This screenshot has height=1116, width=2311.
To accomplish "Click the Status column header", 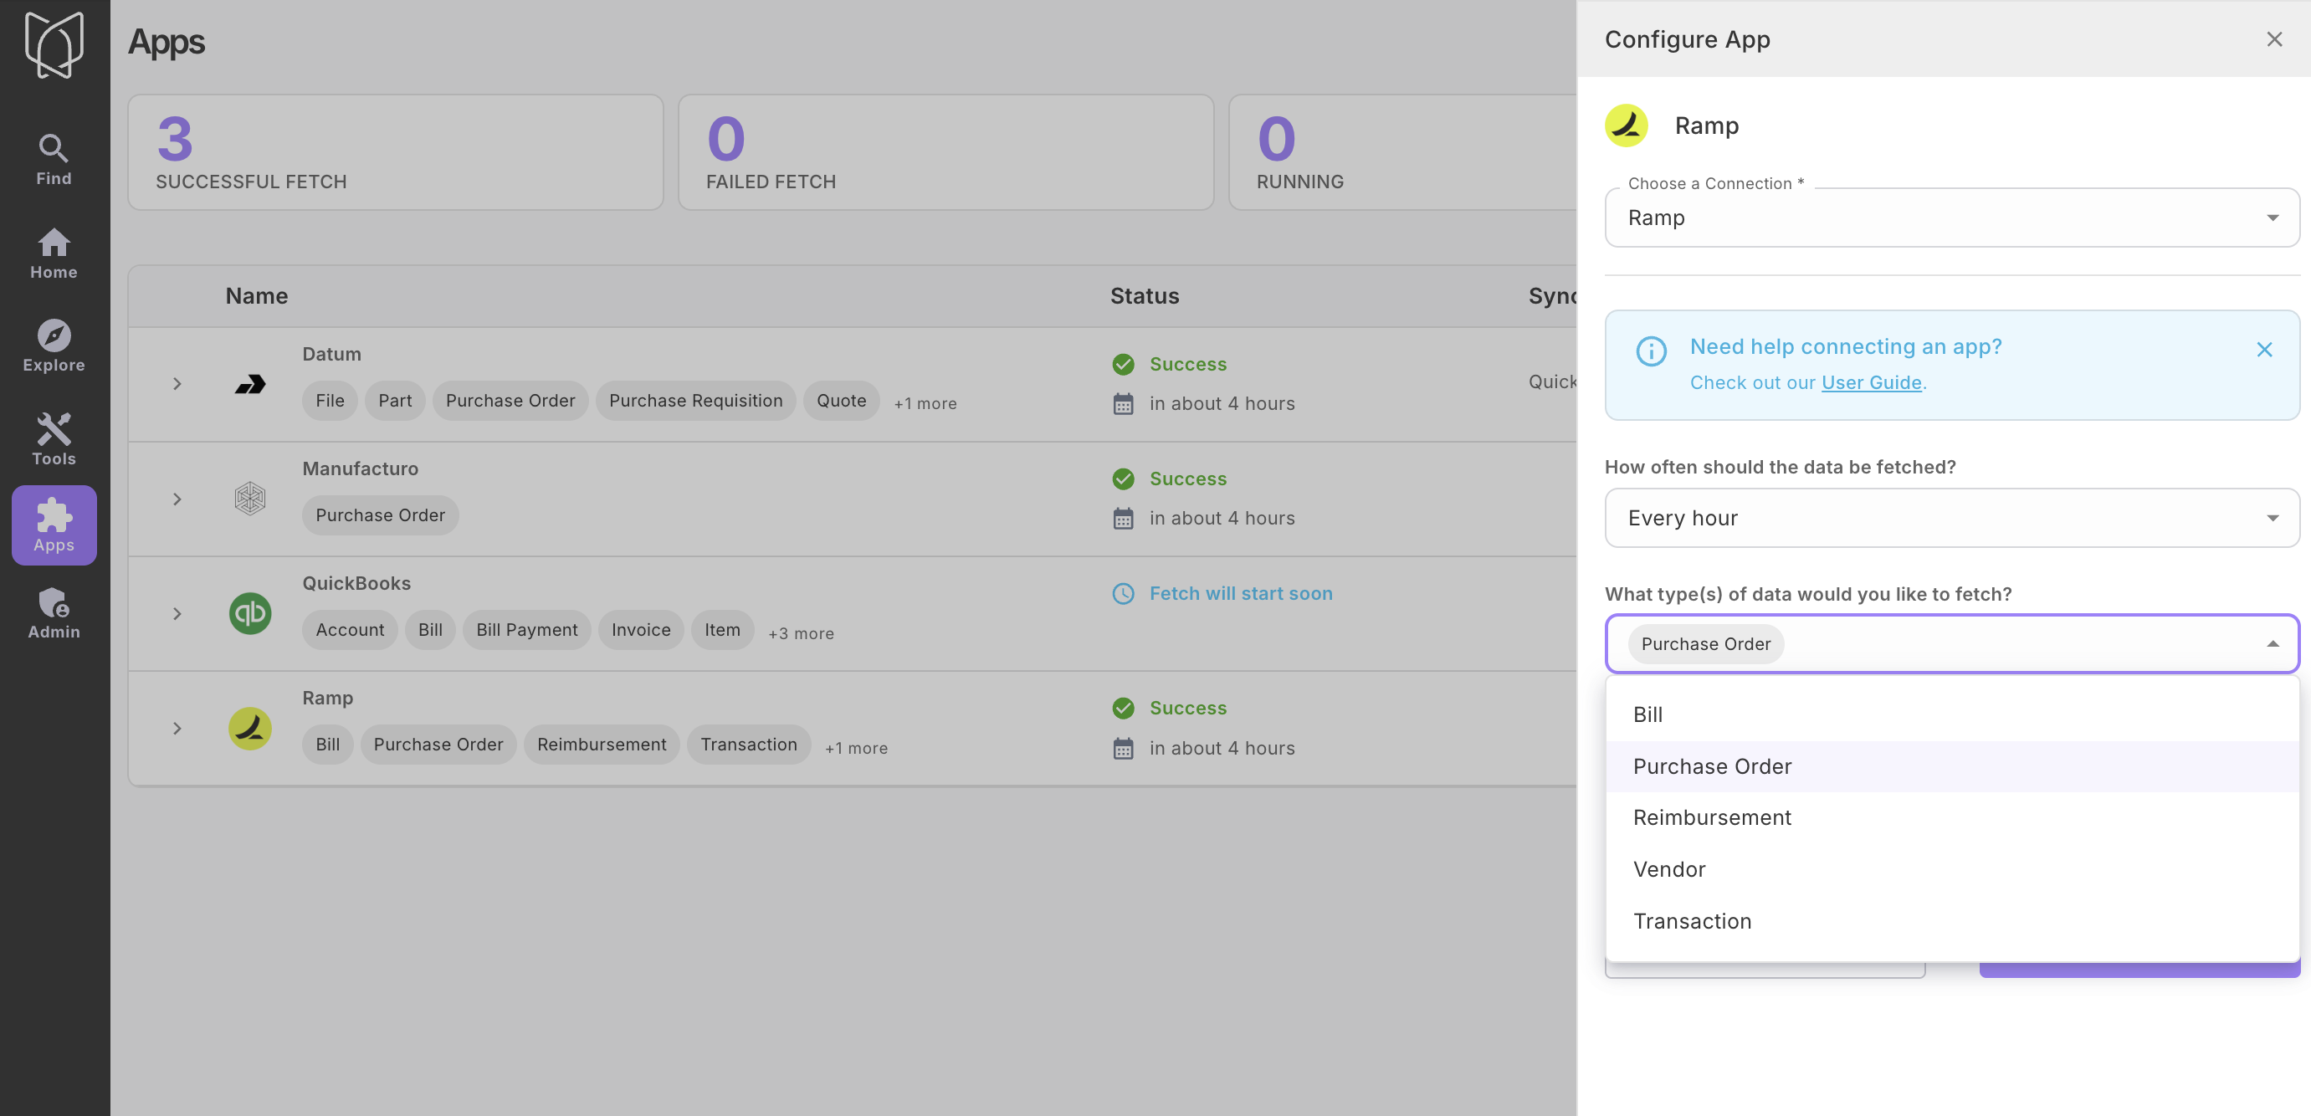I will [x=1145, y=296].
